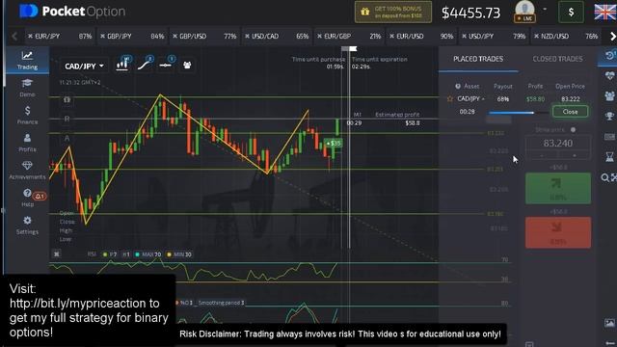
Task: Click the RSI indicator label
Action: click(92, 254)
